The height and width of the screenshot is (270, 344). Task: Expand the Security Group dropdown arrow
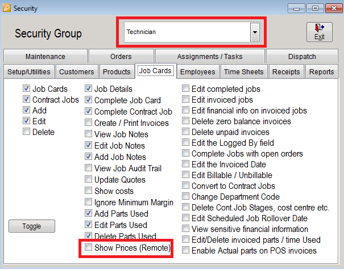pyautogui.click(x=255, y=32)
